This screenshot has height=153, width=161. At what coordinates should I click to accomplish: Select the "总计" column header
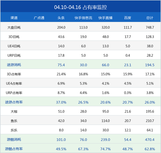150,18
